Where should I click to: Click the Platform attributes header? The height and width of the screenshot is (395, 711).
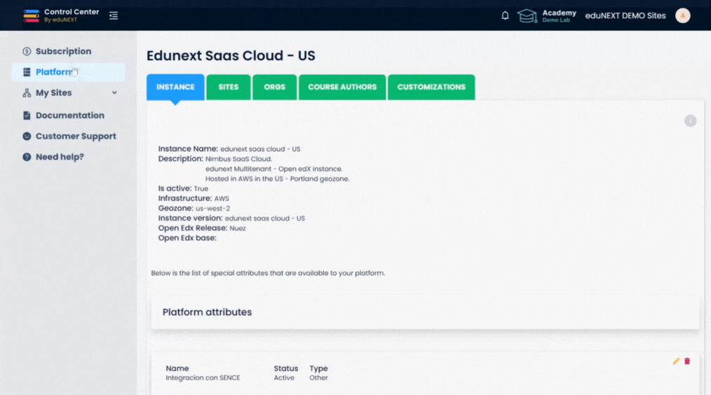tap(208, 312)
